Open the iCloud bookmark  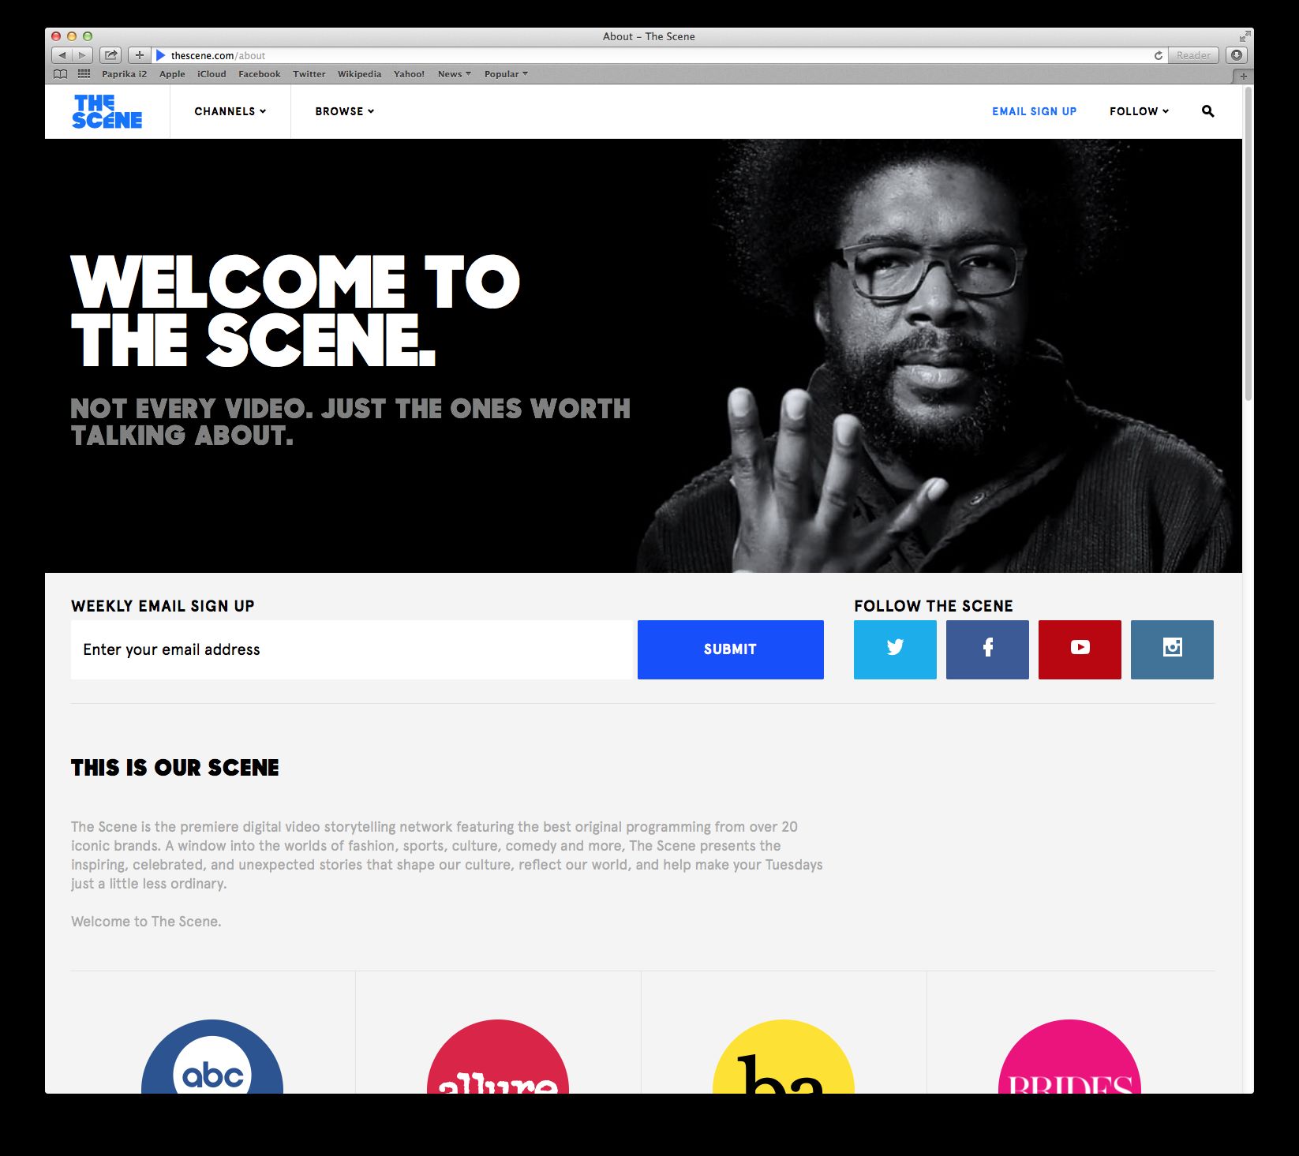[212, 74]
